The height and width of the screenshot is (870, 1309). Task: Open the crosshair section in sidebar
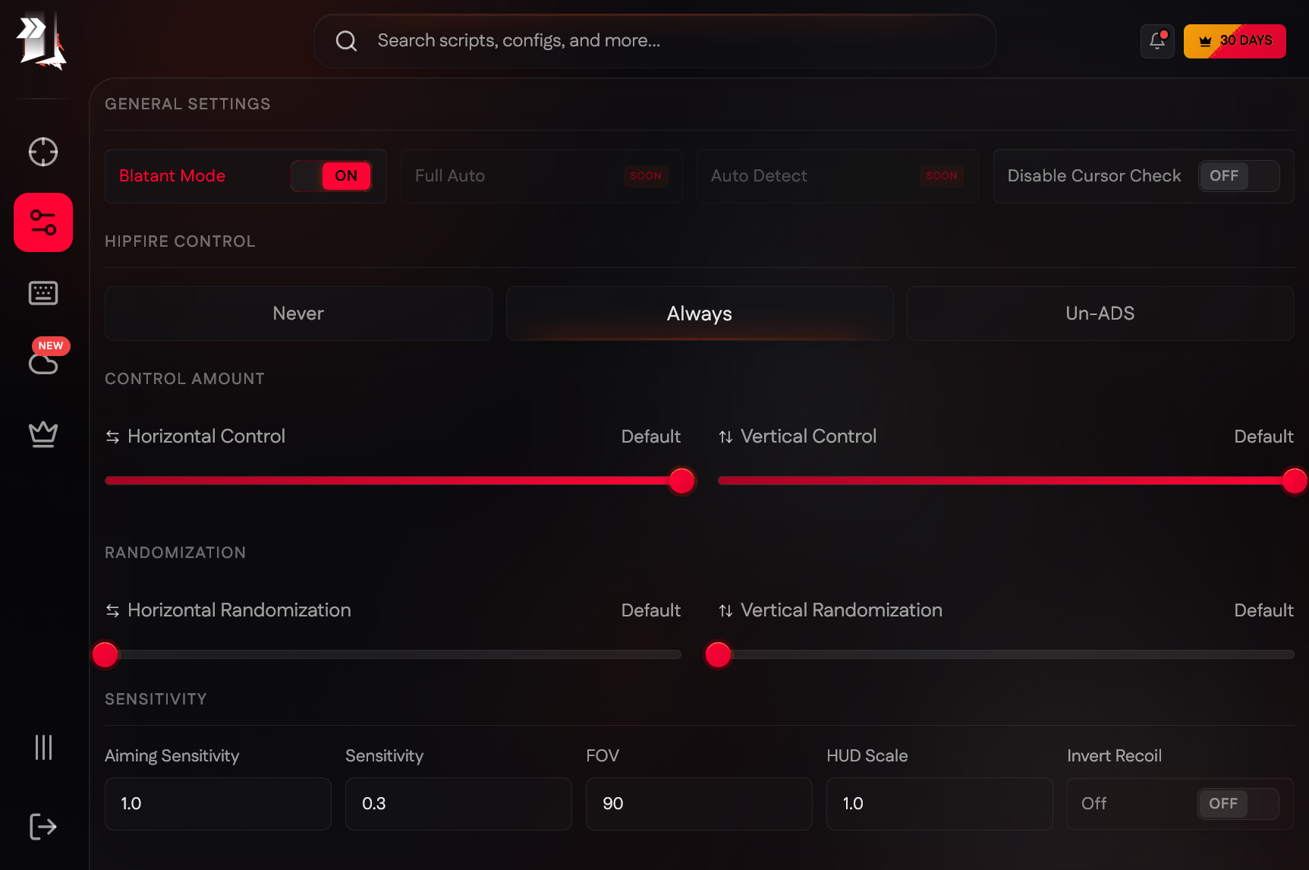coord(43,152)
